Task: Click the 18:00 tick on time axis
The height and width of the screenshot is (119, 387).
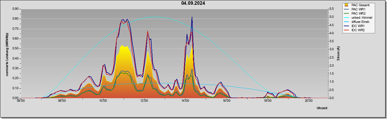Action: coord(268,101)
